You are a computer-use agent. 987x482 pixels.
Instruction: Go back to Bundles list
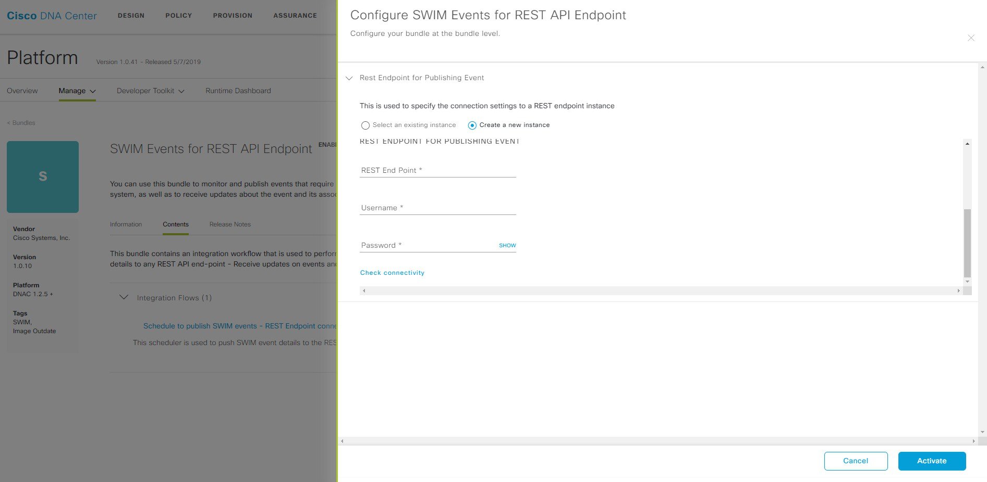pyautogui.click(x=21, y=123)
